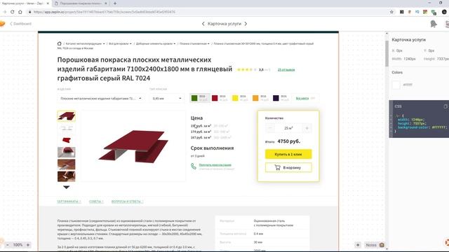449x252 pixels.
Task: Open the 'Получить консультацию' link
Action: coord(215,165)
